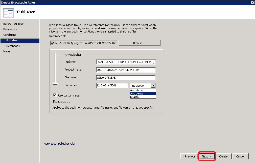The width and height of the screenshot is (255, 163).
Task: Pick 'Exactly' from the version options
Action: (143, 97)
